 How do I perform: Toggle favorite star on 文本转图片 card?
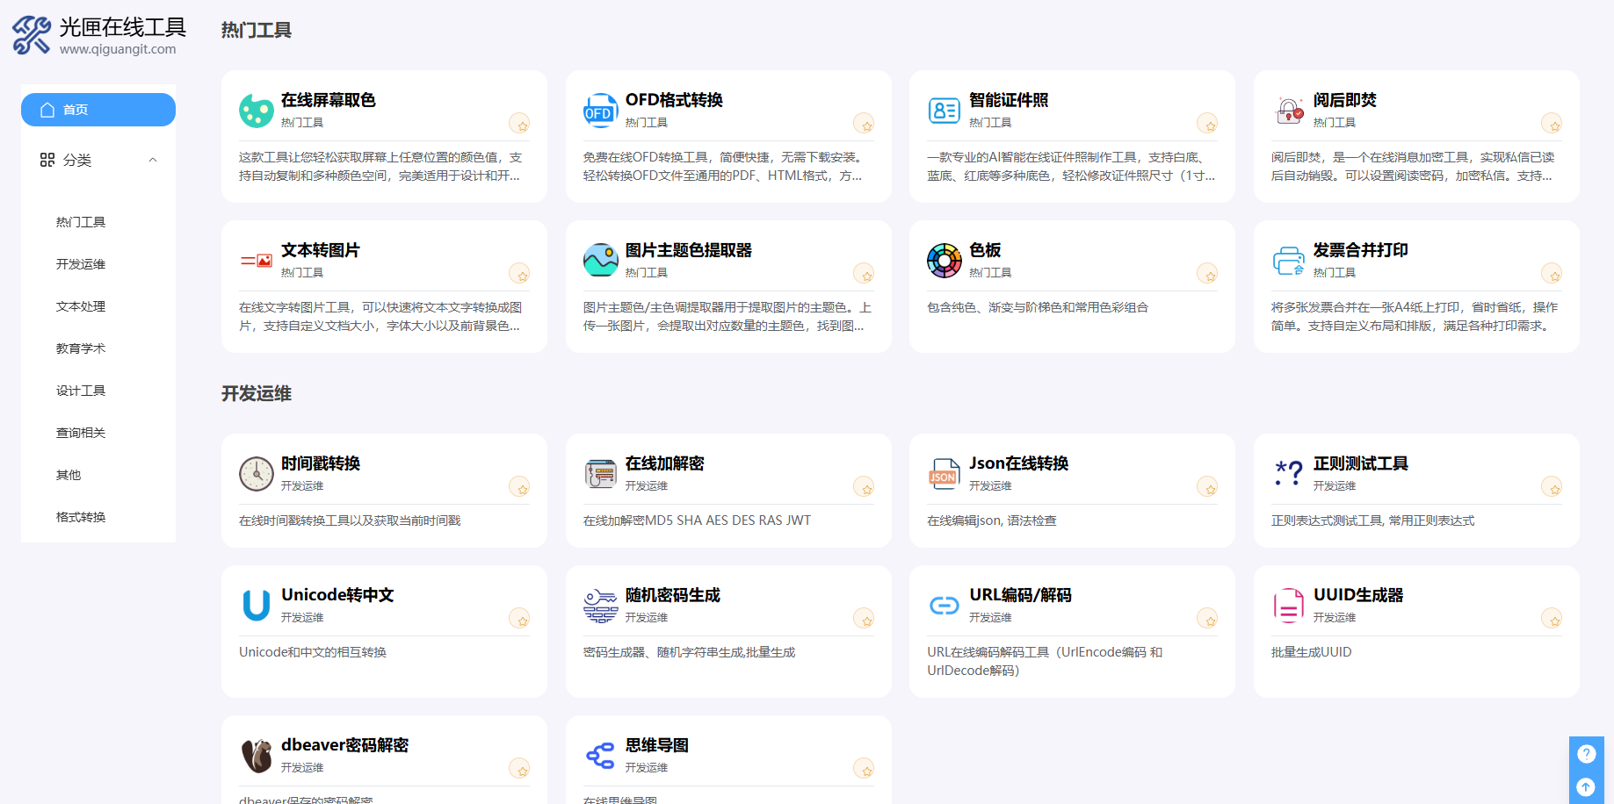point(519,274)
